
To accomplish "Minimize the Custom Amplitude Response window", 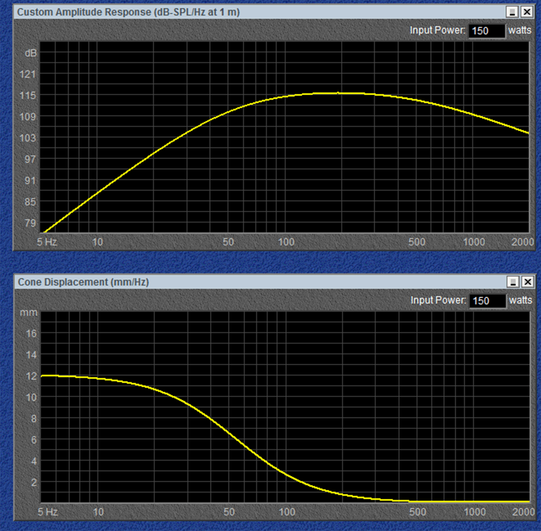I will pyautogui.click(x=512, y=12).
